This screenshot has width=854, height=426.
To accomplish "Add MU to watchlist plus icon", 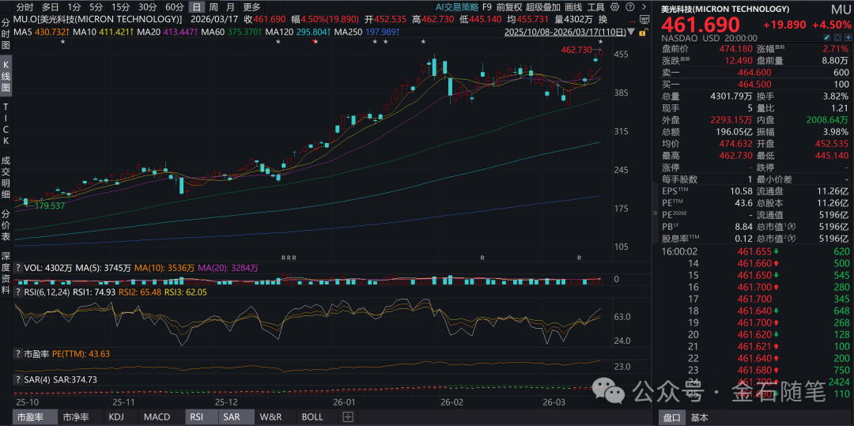I will pos(848,37).
